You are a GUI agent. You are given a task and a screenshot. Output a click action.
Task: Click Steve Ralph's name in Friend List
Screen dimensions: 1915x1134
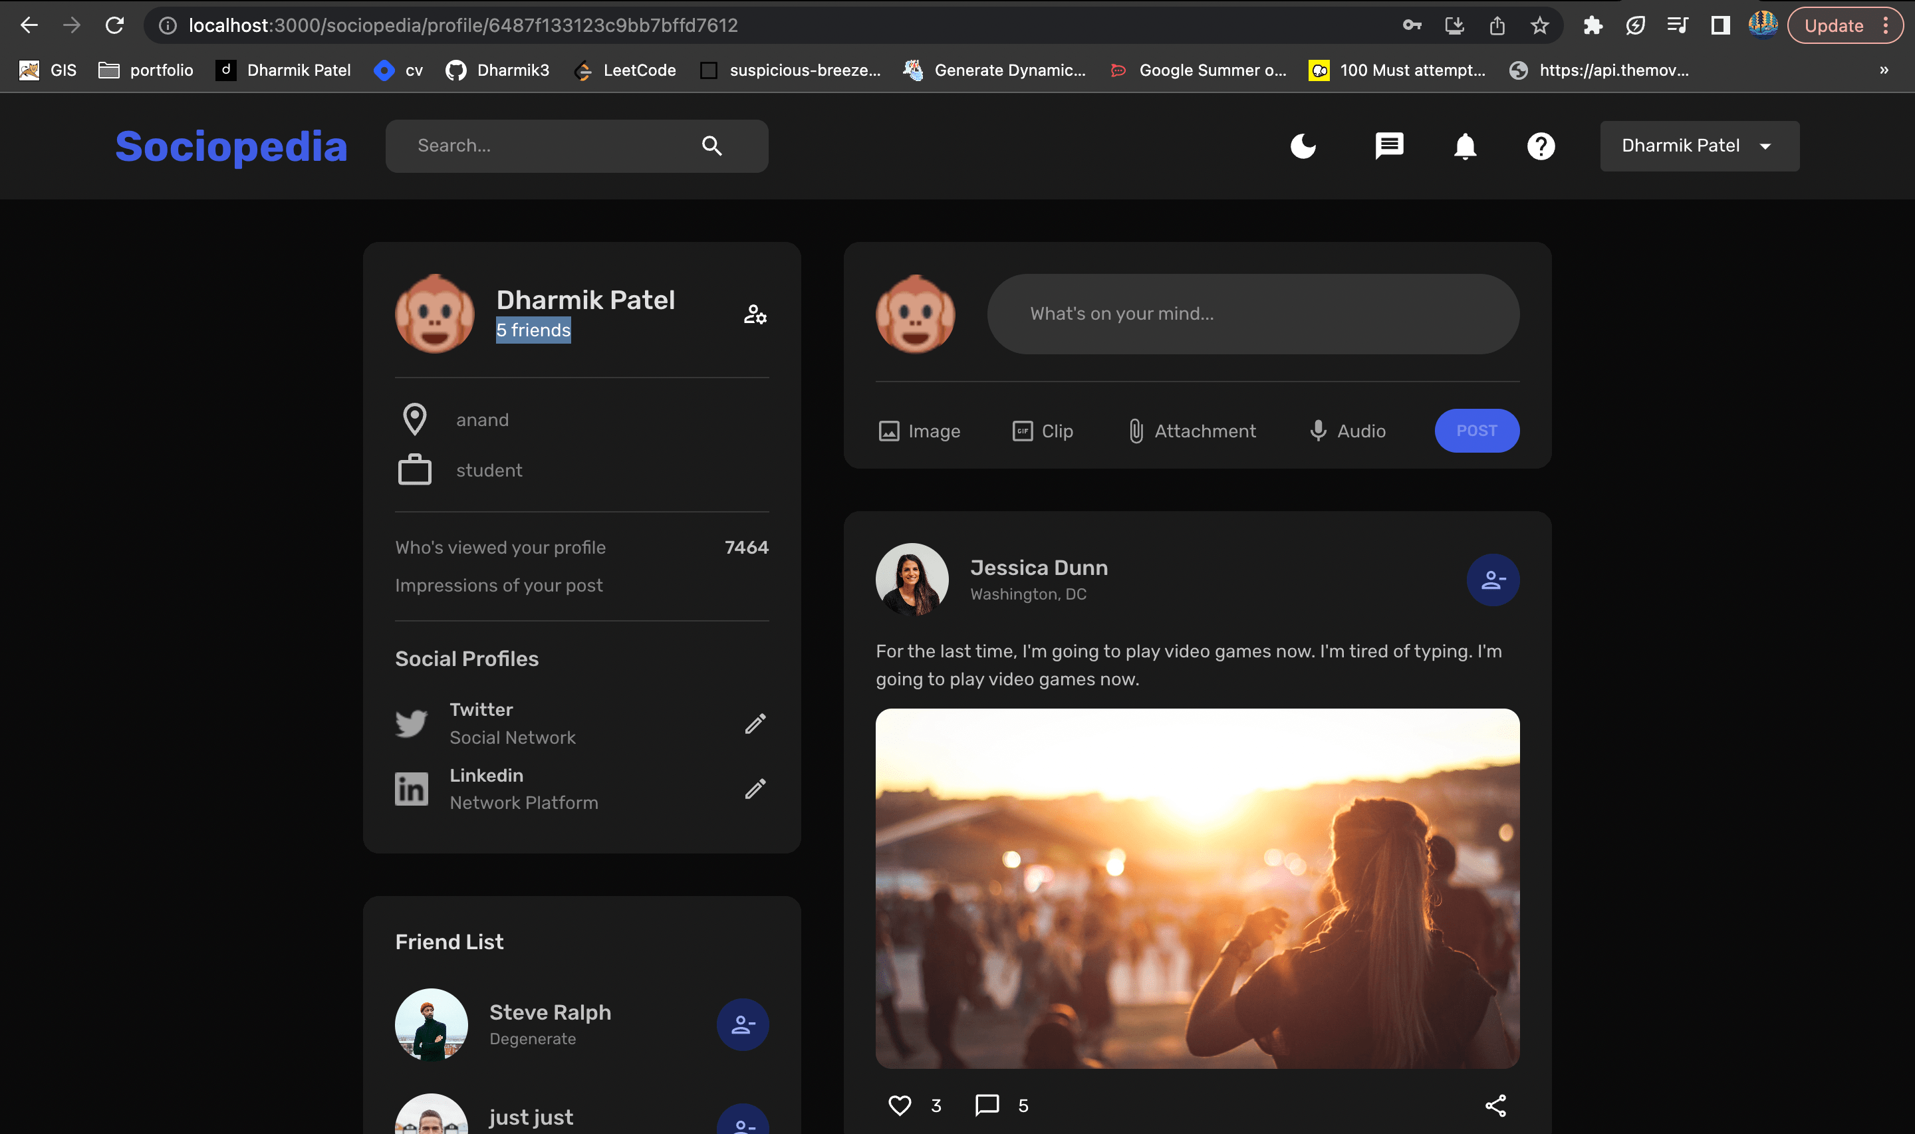pyautogui.click(x=550, y=1012)
